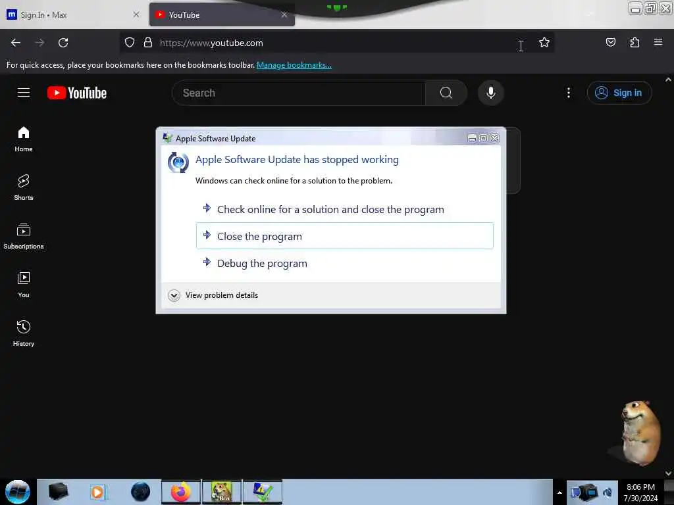Switch to the Sign In Max tab
This screenshot has width=674, height=505.
click(x=73, y=14)
